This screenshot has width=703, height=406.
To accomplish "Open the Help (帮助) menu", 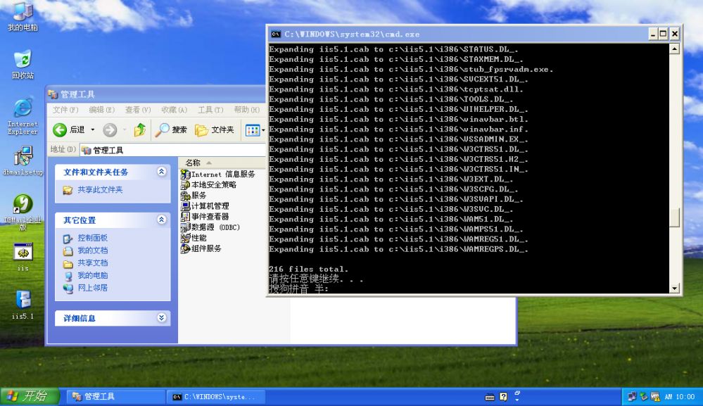I will tap(246, 110).
